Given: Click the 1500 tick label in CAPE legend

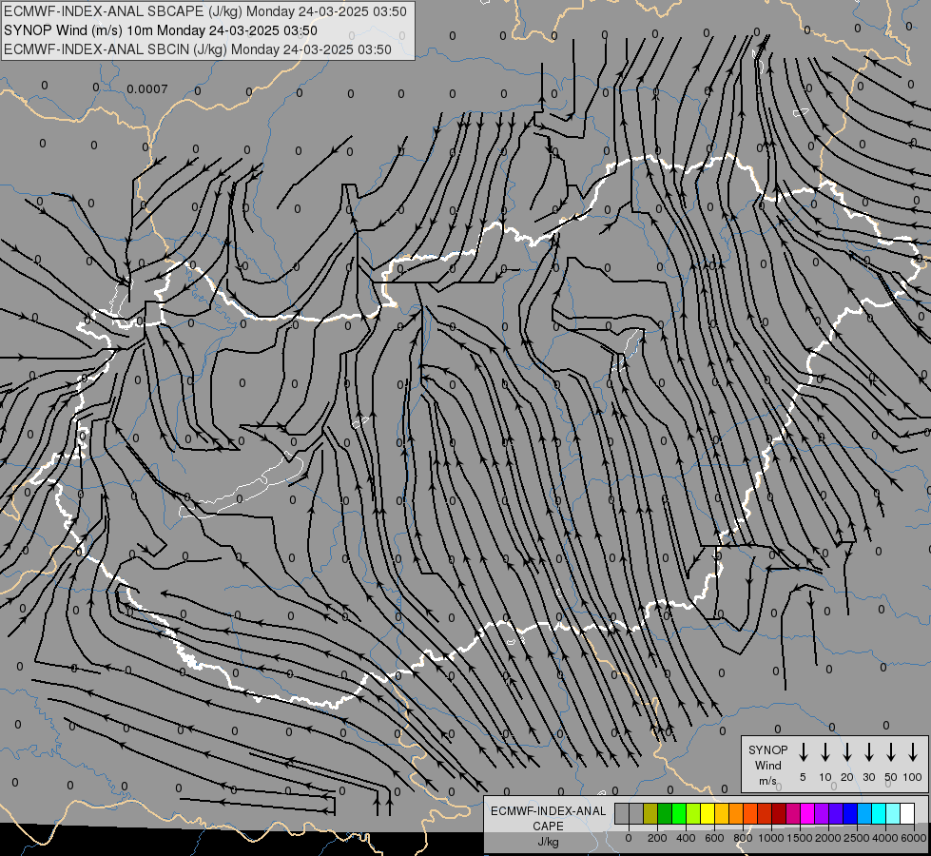Looking at the screenshot, I should (x=800, y=838).
